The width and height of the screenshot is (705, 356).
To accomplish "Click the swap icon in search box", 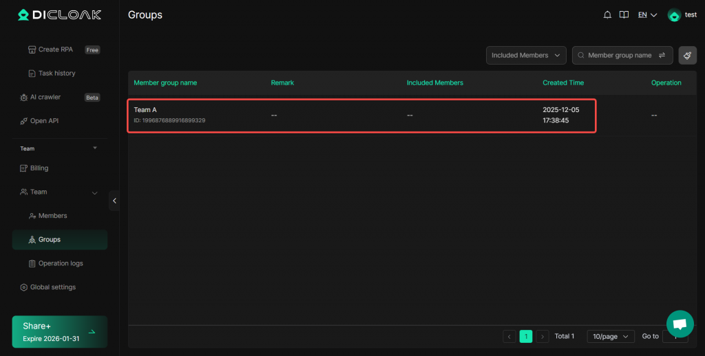I will (x=662, y=56).
